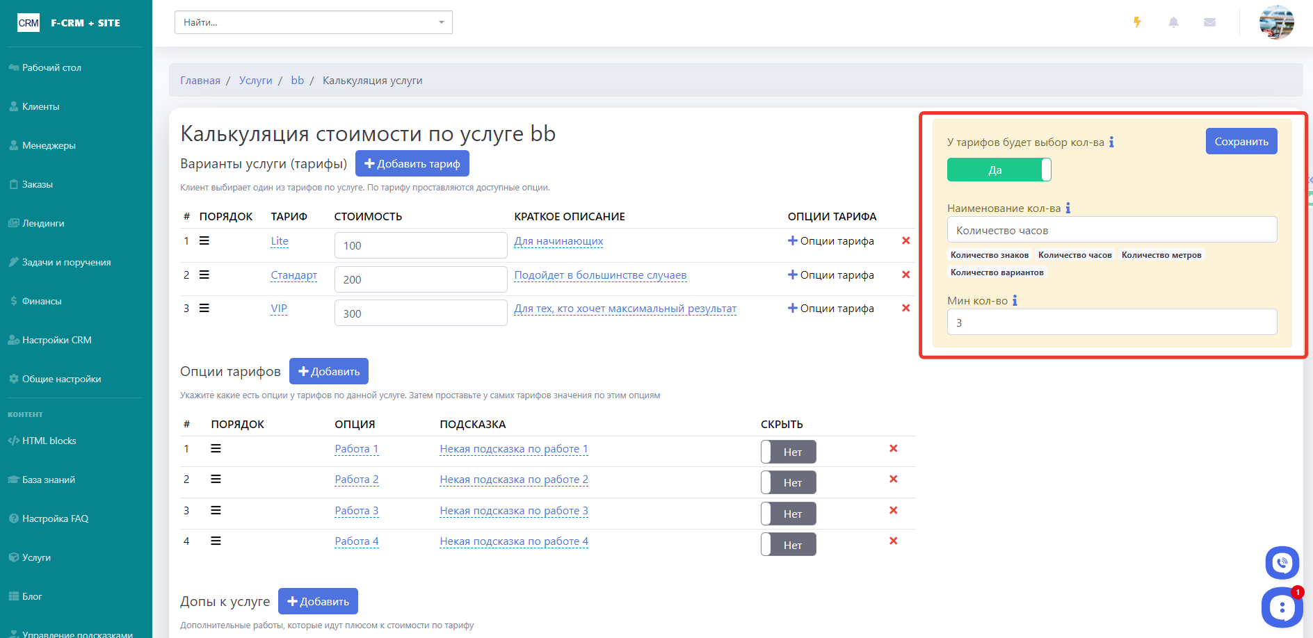The height and width of the screenshot is (638, 1313).
Task: Grab the reorder handle for VIP tariff
Action: click(x=204, y=308)
